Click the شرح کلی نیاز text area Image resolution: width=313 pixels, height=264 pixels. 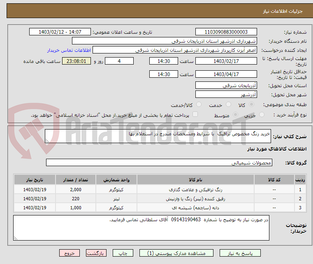(158, 136)
